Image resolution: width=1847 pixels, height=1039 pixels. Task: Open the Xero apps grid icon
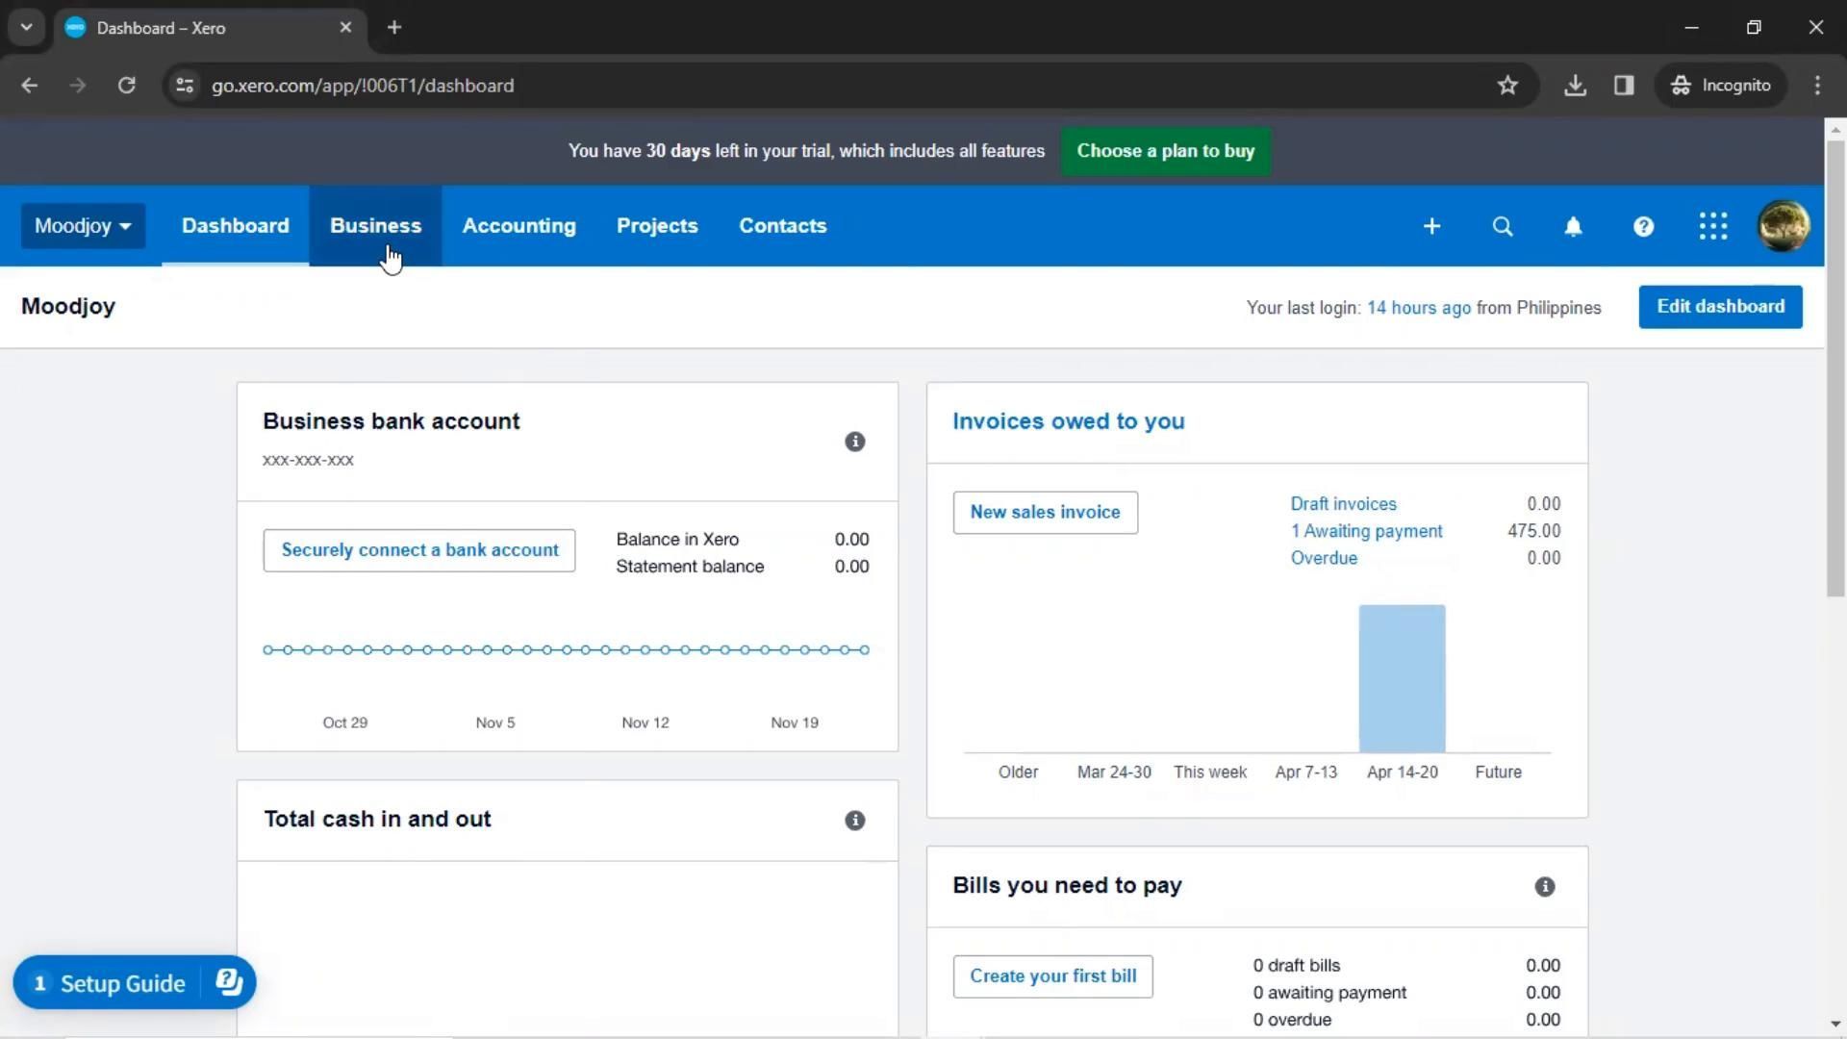(1713, 226)
